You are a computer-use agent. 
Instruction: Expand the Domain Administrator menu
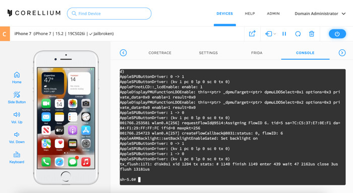tap(320, 14)
